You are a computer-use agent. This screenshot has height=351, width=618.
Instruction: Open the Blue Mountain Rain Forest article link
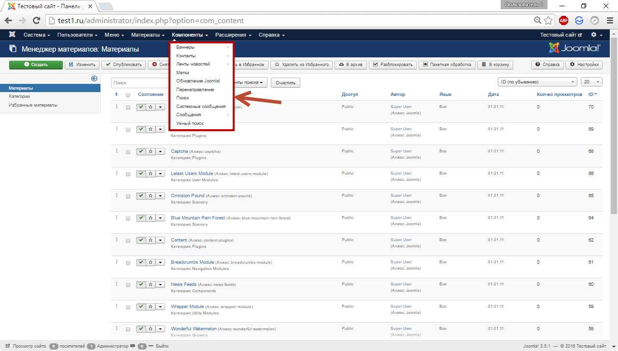point(198,218)
